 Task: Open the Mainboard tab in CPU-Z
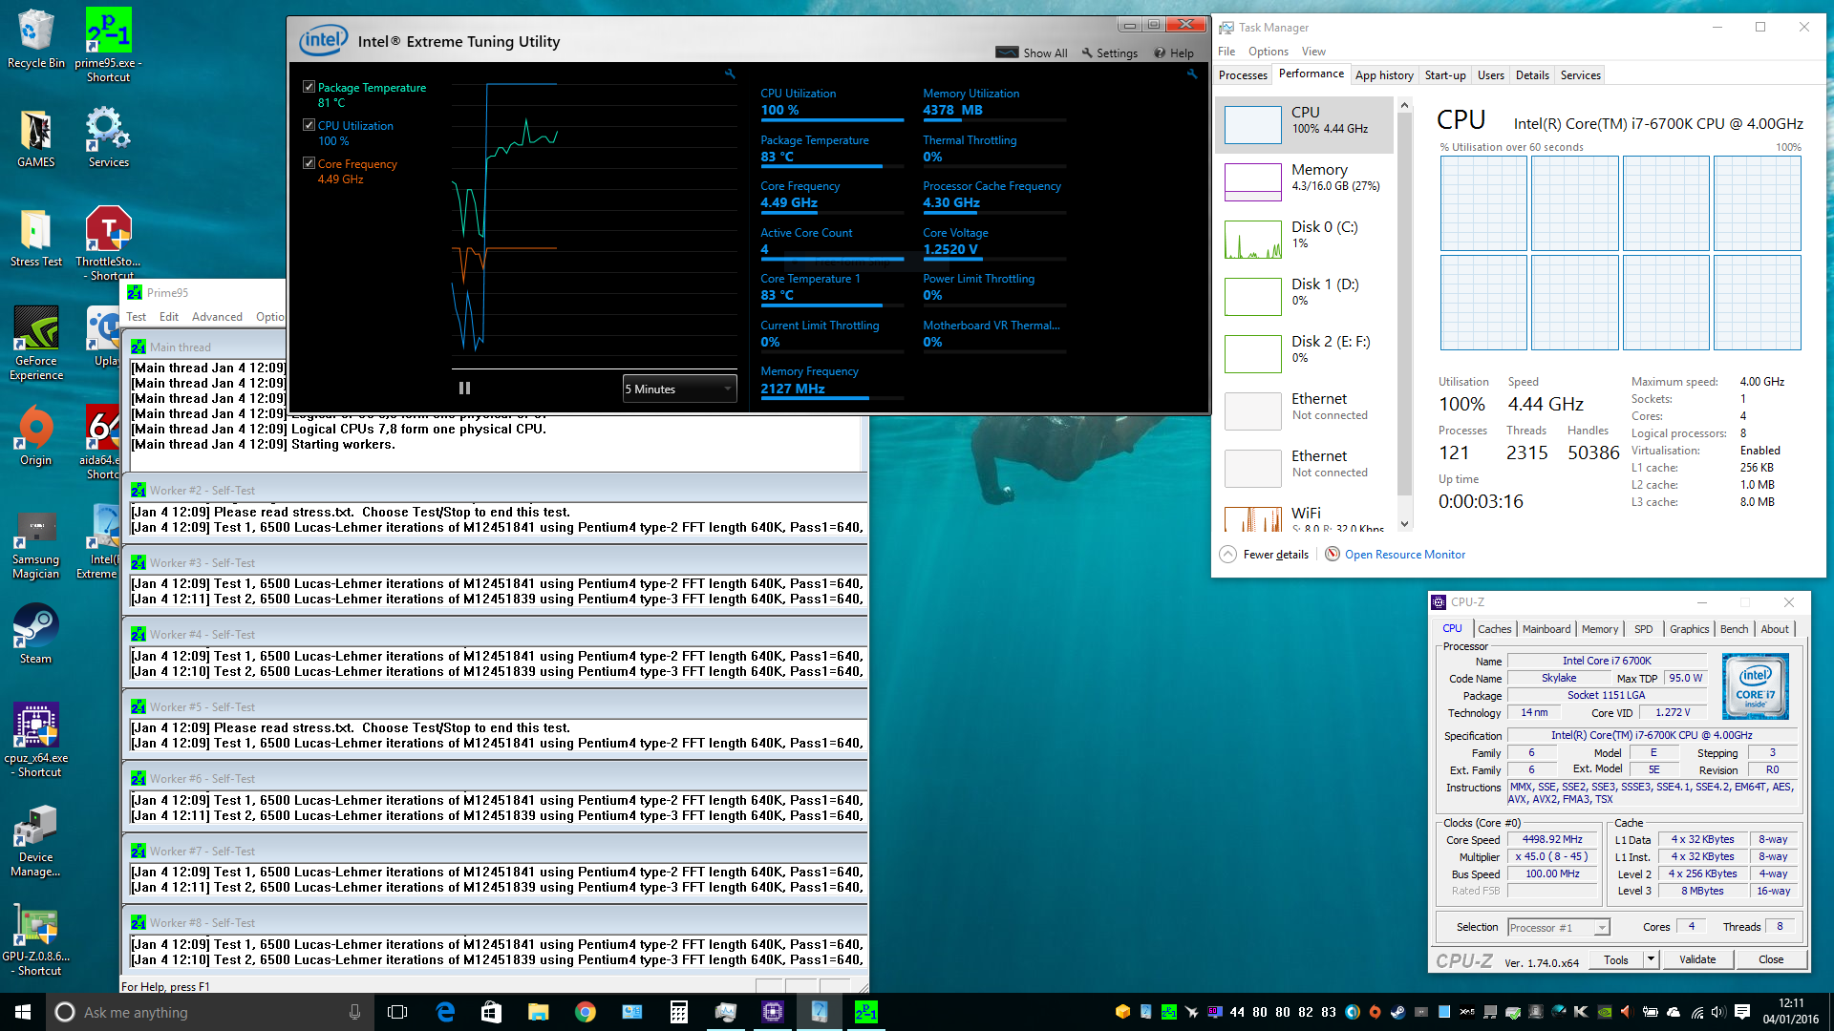tap(1546, 629)
